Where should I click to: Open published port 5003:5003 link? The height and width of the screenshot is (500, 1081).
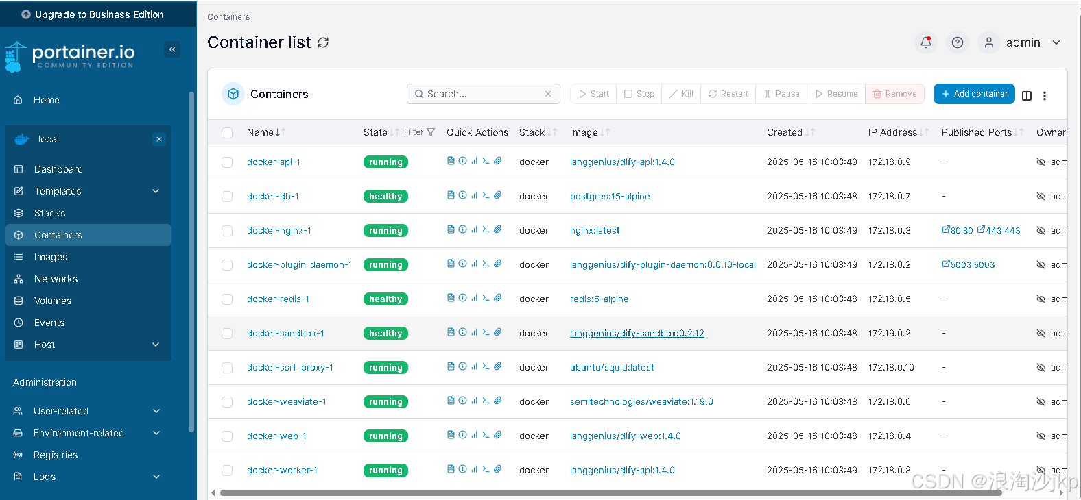pyautogui.click(x=969, y=264)
